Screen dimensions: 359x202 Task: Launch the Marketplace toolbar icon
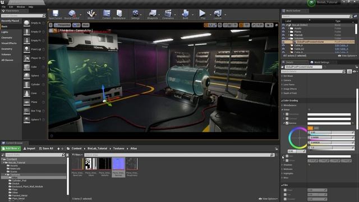(119, 13)
